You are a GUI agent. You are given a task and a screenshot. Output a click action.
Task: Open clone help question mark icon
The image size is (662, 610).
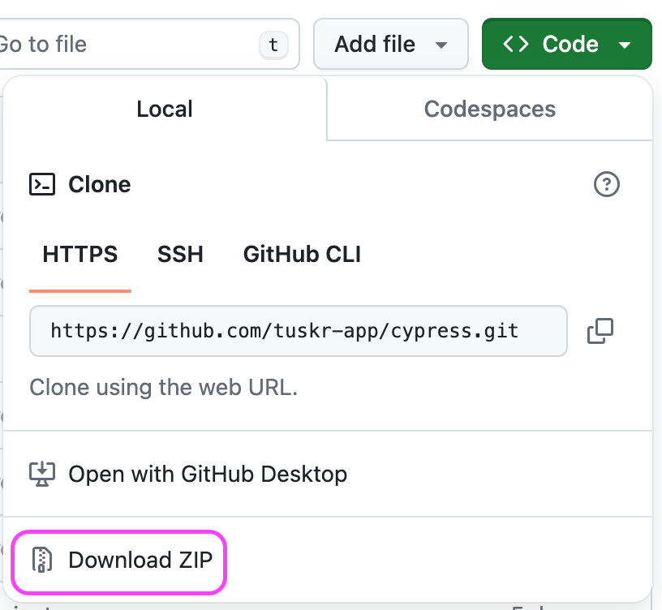pos(606,184)
